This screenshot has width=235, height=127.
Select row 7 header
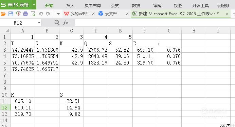[x=5, y=75]
